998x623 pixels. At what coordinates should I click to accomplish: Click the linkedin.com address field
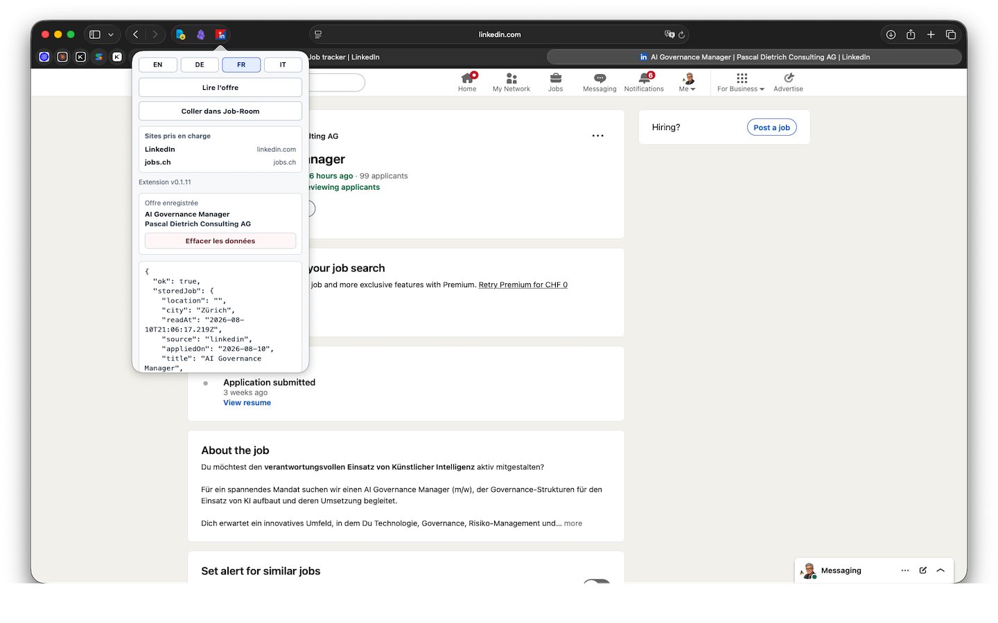[499, 35]
